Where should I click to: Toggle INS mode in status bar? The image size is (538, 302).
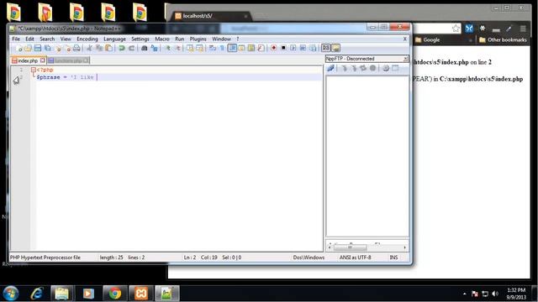[393, 258]
